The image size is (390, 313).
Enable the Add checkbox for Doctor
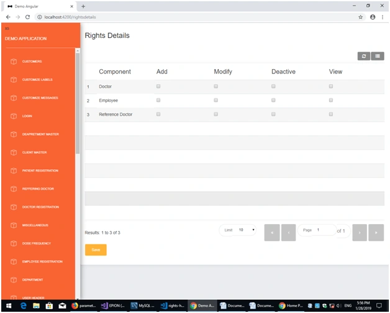pyautogui.click(x=158, y=86)
